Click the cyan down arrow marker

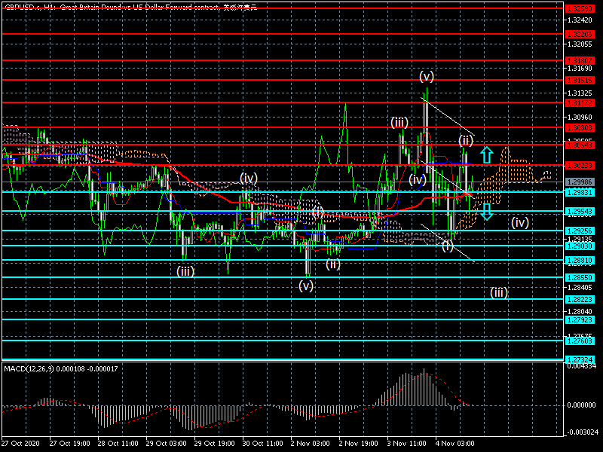(487, 212)
